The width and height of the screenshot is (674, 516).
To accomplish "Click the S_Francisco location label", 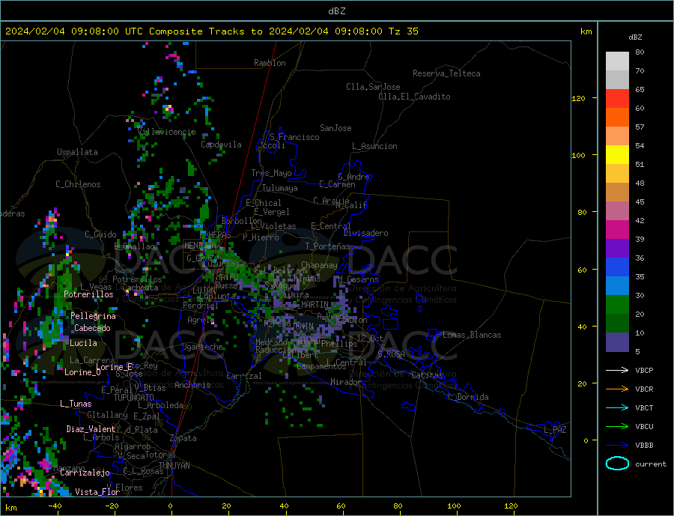I will point(294,138).
